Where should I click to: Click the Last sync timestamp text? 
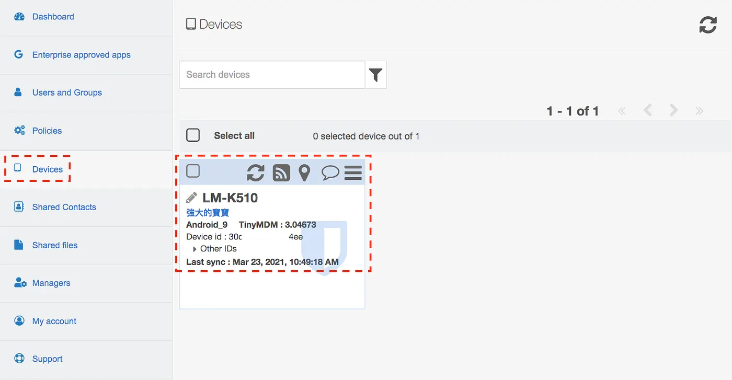262,262
